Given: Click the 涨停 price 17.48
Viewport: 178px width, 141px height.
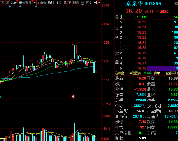Looking at the screenshot, I should click(x=141, y=122).
